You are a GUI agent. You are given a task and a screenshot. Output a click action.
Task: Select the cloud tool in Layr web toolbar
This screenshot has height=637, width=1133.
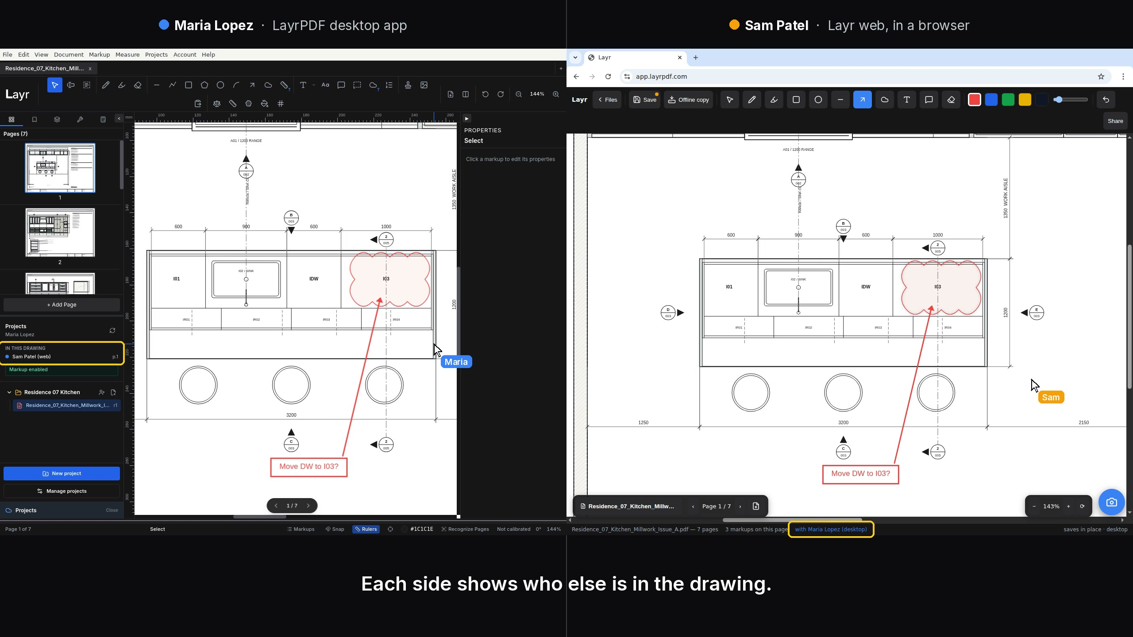(884, 100)
